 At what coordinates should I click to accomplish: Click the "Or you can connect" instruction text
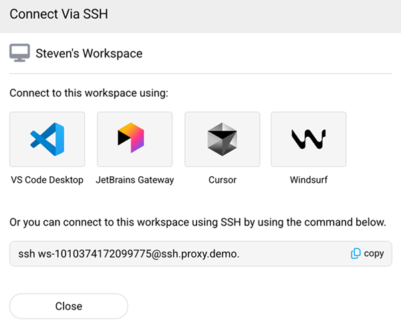tap(197, 222)
